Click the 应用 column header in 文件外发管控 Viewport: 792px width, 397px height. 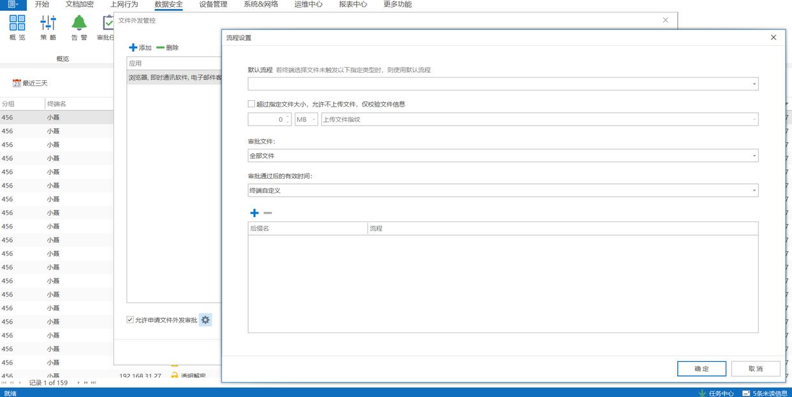pyautogui.click(x=174, y=64)
